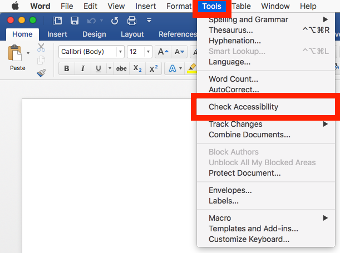
Task: Customize the Quick Access Toolbar arrow
Action: click(x=149, y=21)
